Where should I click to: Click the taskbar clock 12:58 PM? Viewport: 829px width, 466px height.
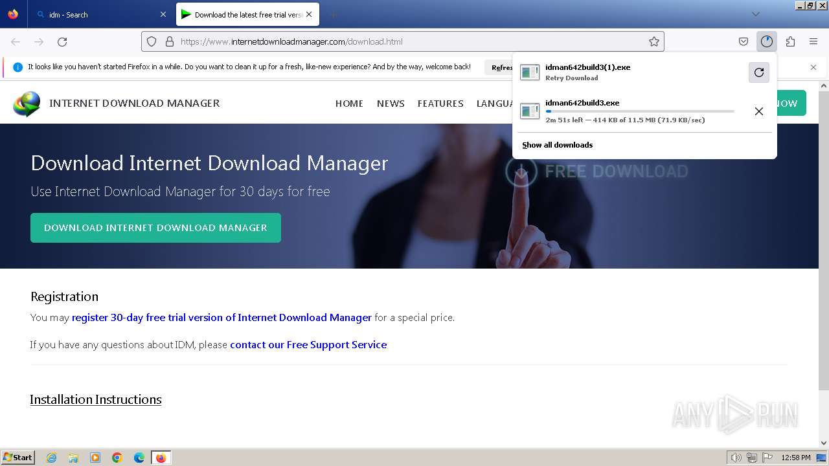(796, 458)
